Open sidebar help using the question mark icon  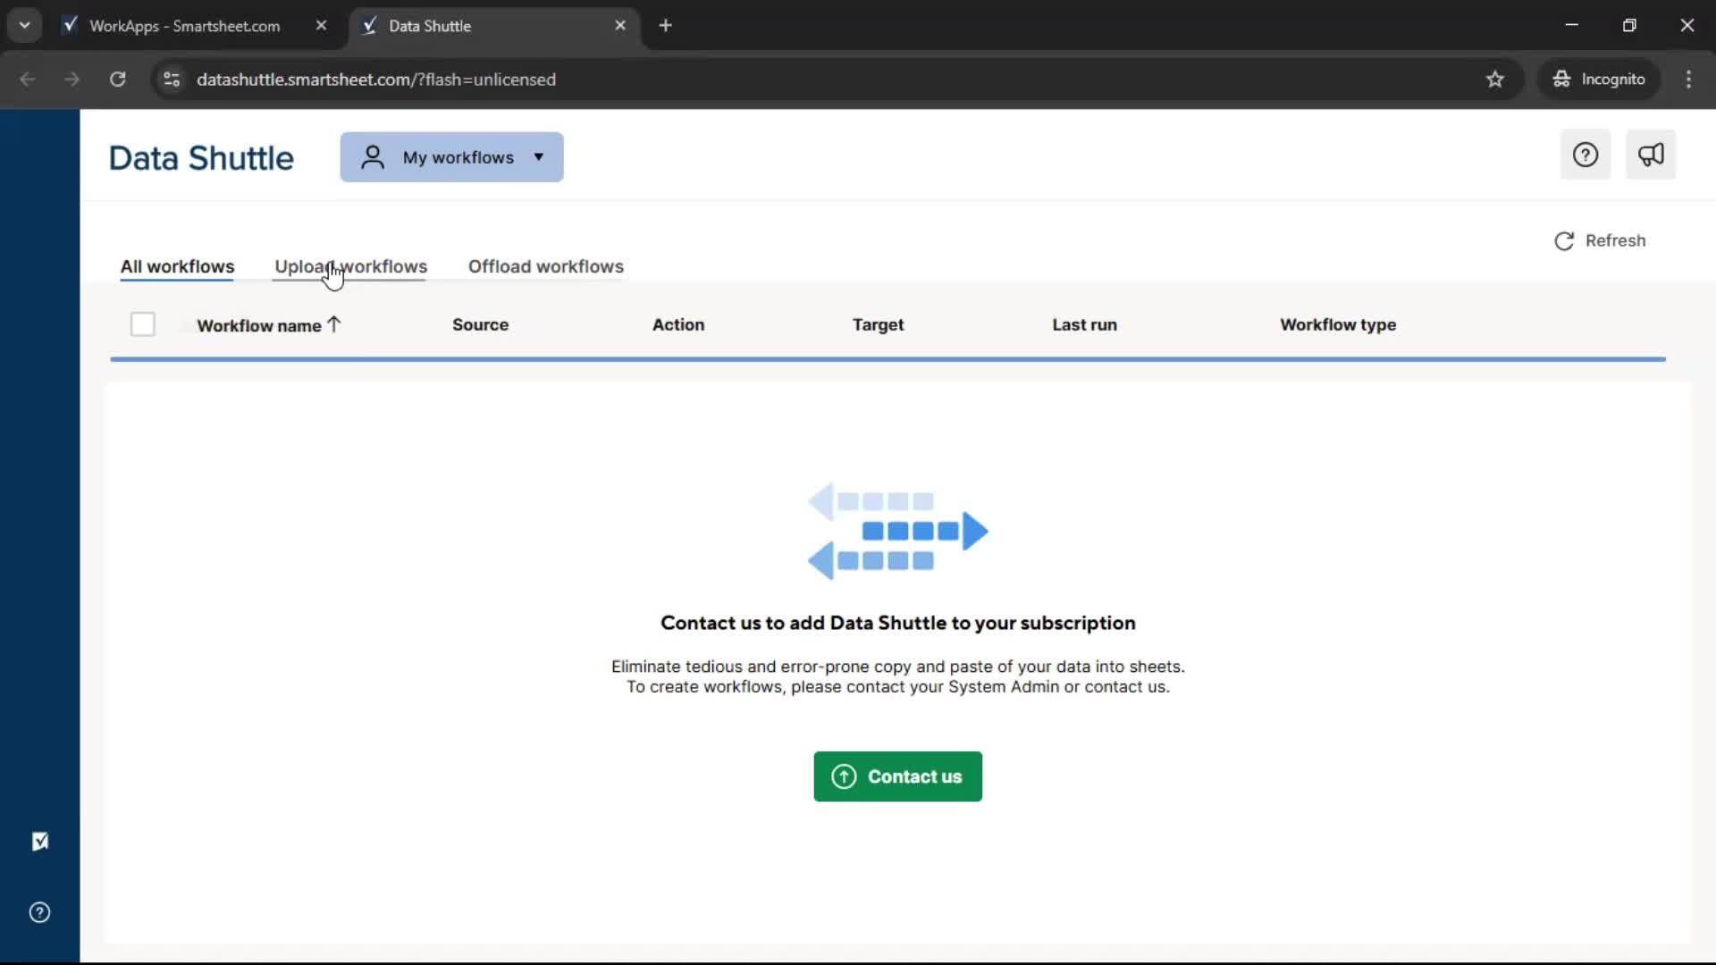(40, 912)
